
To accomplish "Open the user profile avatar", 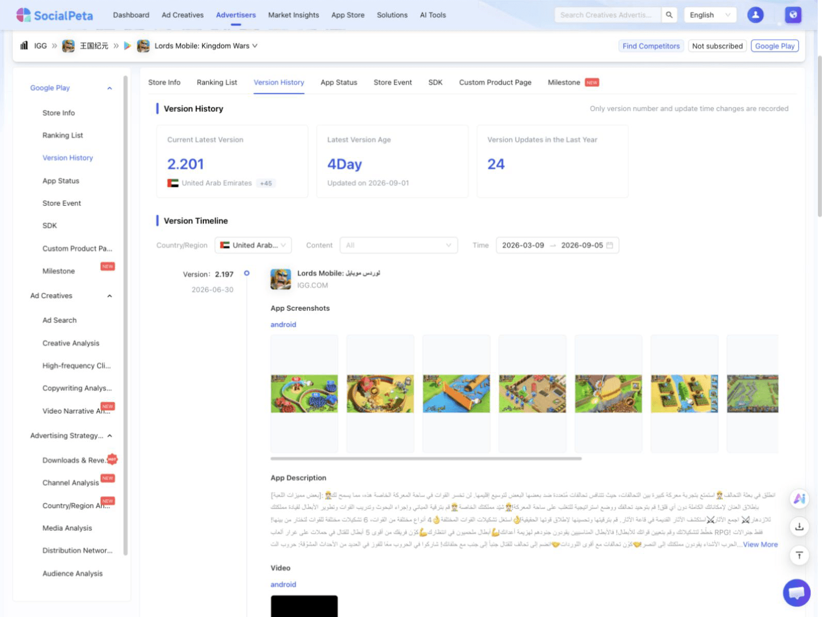I will pyautogui.click(x=755, y=15).
